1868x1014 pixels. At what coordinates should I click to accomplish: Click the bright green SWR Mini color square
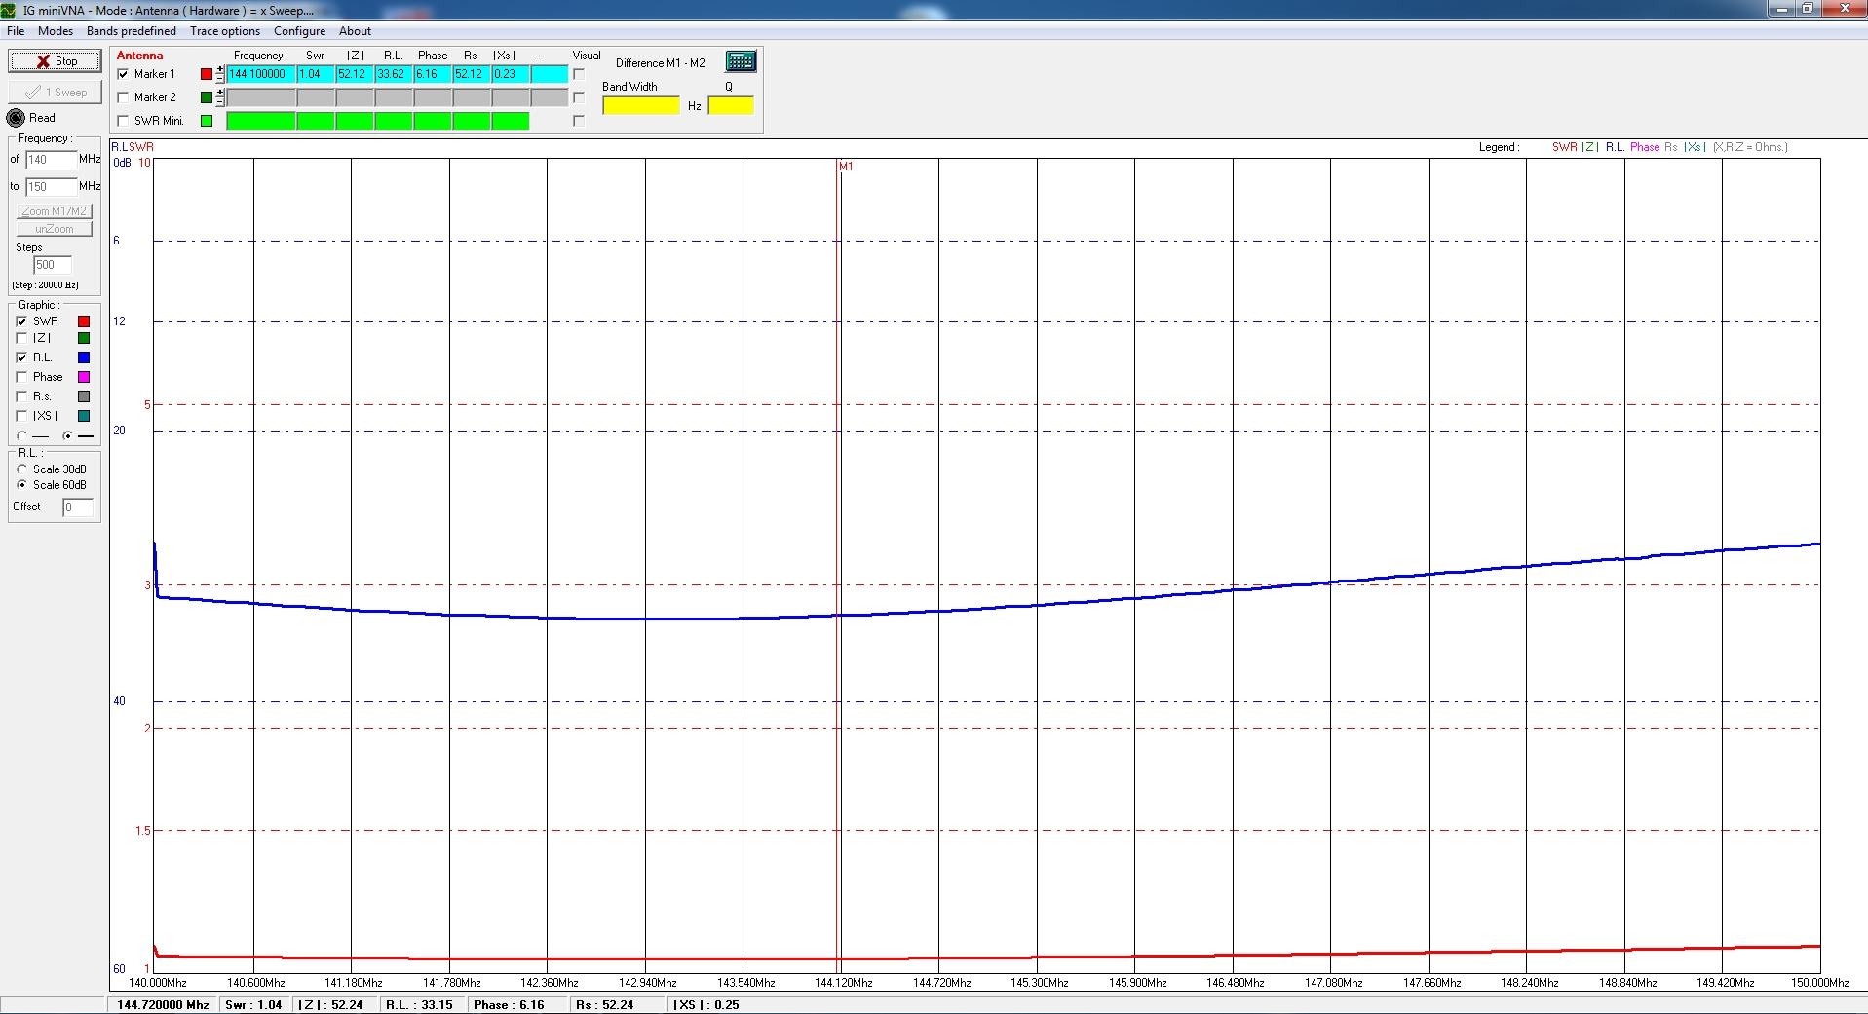point(207,121)
